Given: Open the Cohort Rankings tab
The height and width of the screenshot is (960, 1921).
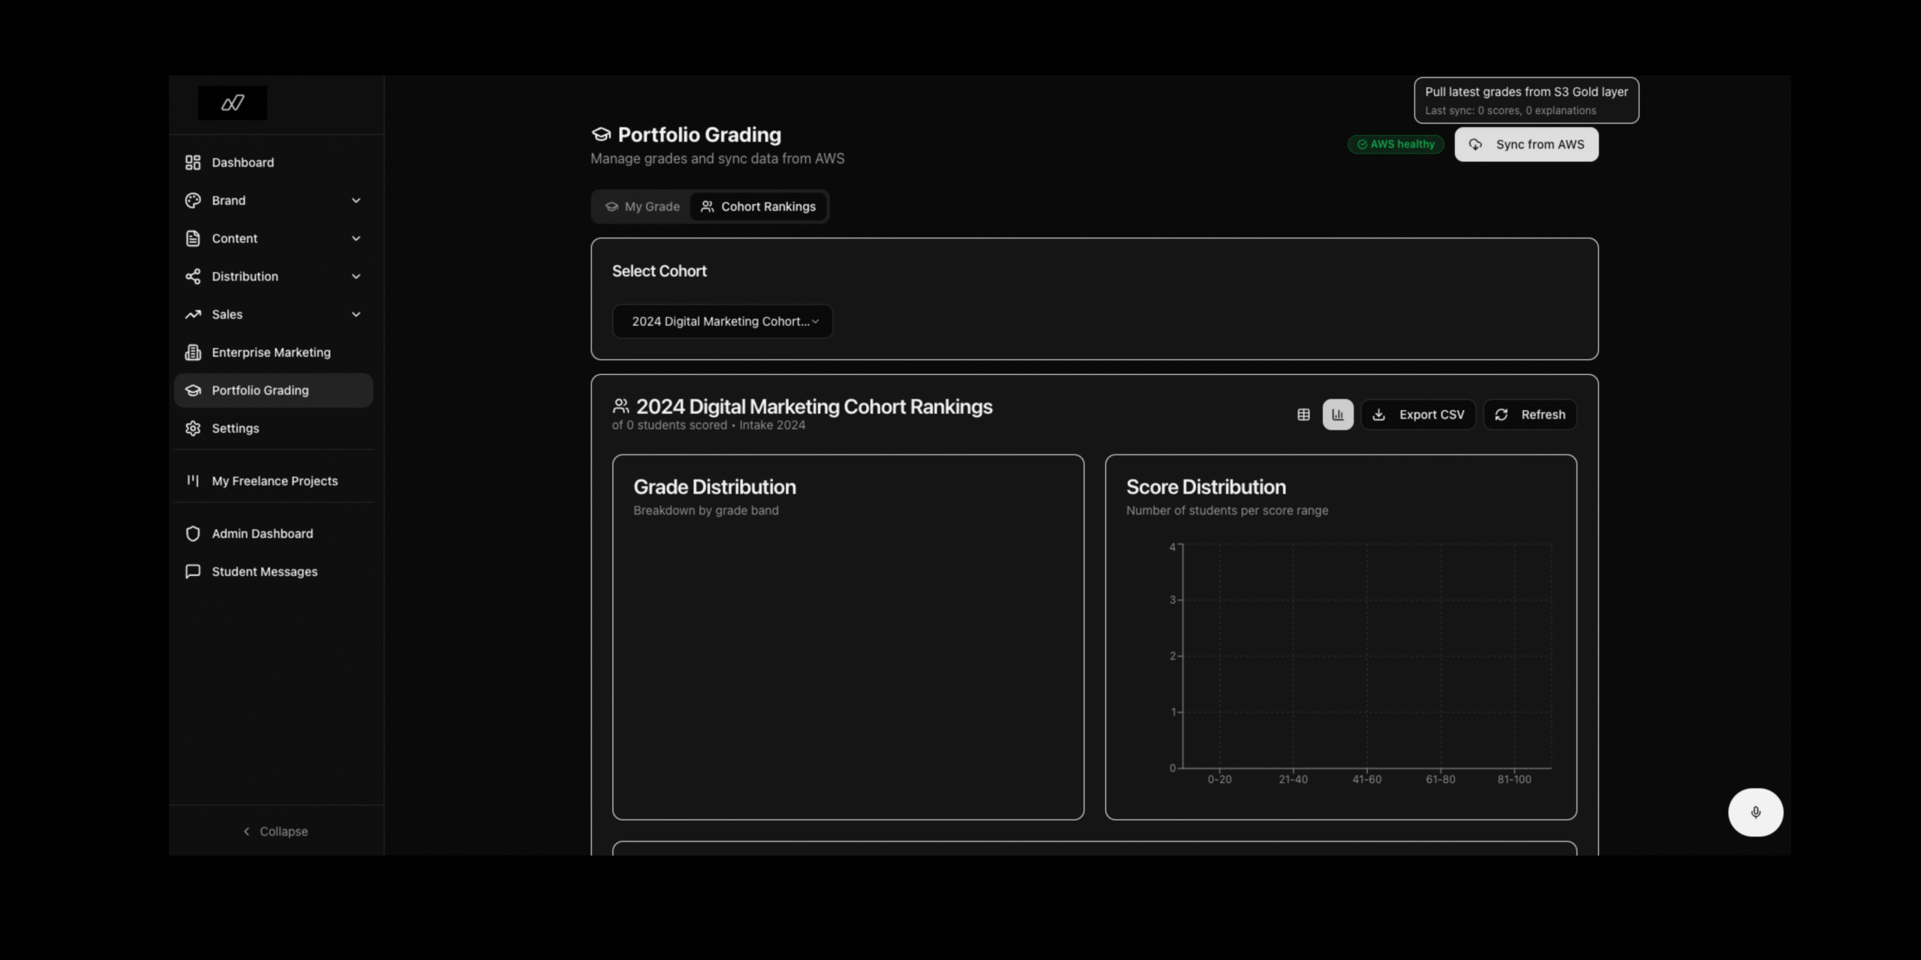Looking at the screenshot, I should pos(759,206).
